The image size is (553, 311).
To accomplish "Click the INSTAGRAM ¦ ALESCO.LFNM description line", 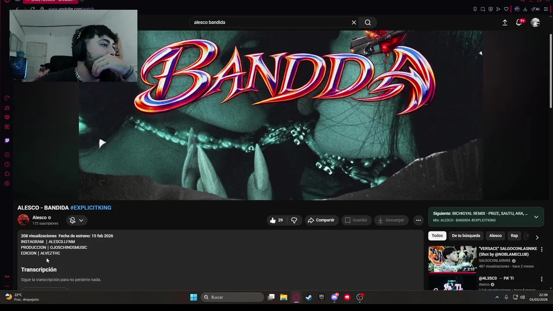I will click(x=48, y=242).
